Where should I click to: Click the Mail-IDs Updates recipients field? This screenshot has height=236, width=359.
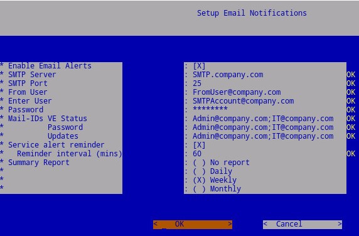pyautogui.click(x=263, y=136)
